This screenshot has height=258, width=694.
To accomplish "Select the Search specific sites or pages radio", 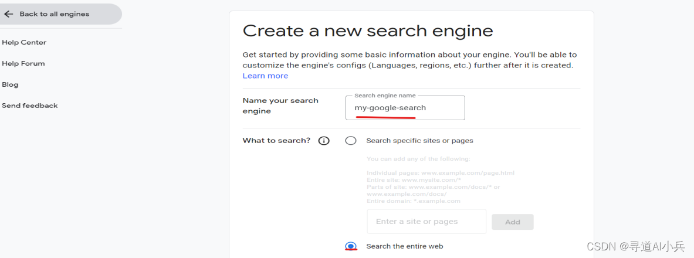I will (351, 141).
